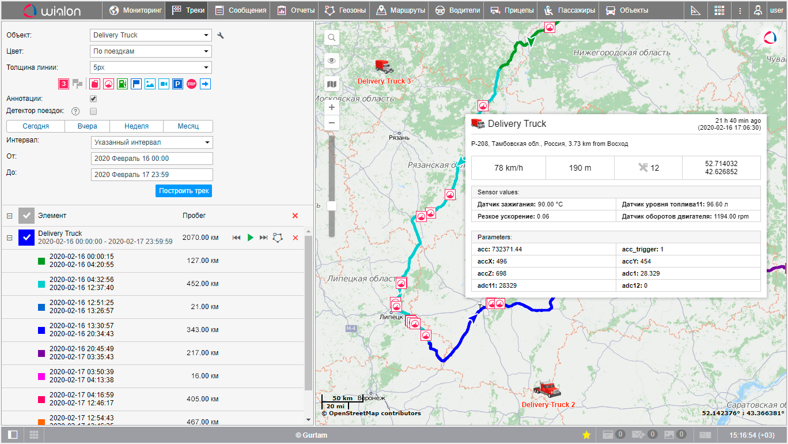Open the Отчеты tab
Screen dimensions: 788x444
[x=296, y=10]
